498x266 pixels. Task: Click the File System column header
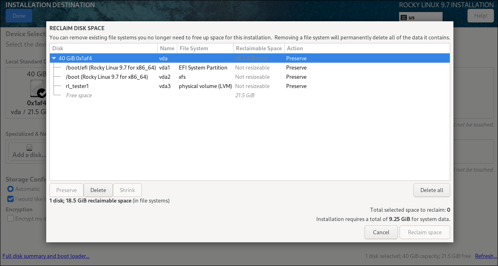coord(205,48)
